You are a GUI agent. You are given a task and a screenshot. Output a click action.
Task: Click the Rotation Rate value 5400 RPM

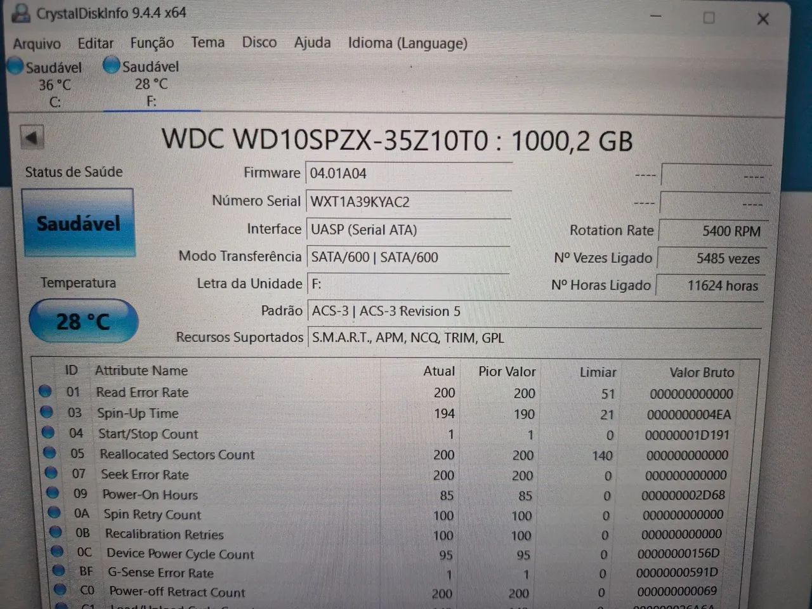[x=712, y=231]
